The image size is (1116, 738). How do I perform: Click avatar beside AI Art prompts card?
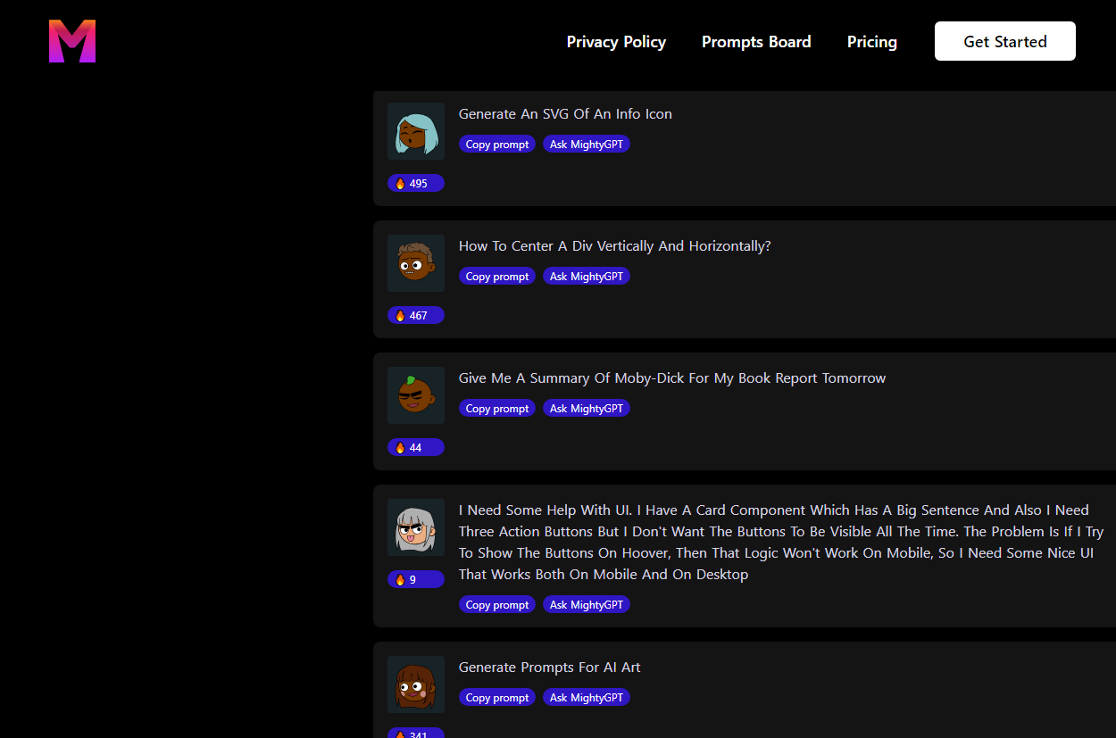pos(416,684)
